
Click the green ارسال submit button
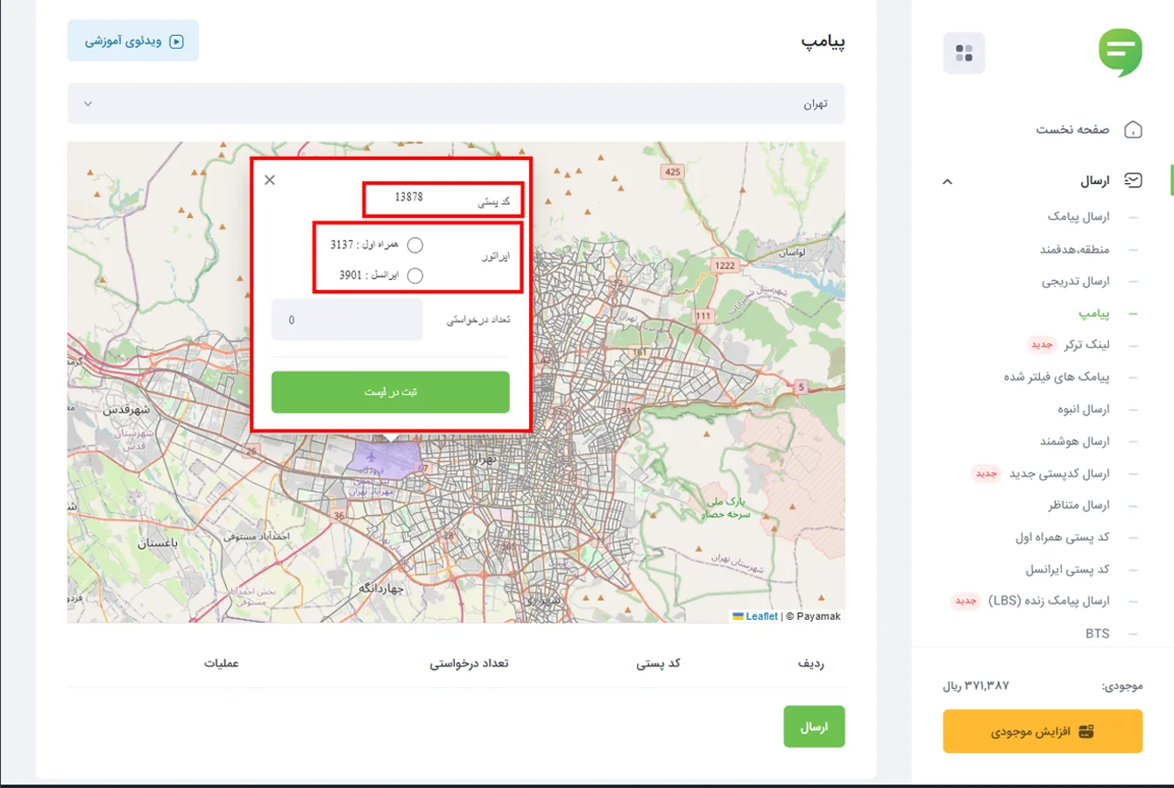tap(814, 727)
